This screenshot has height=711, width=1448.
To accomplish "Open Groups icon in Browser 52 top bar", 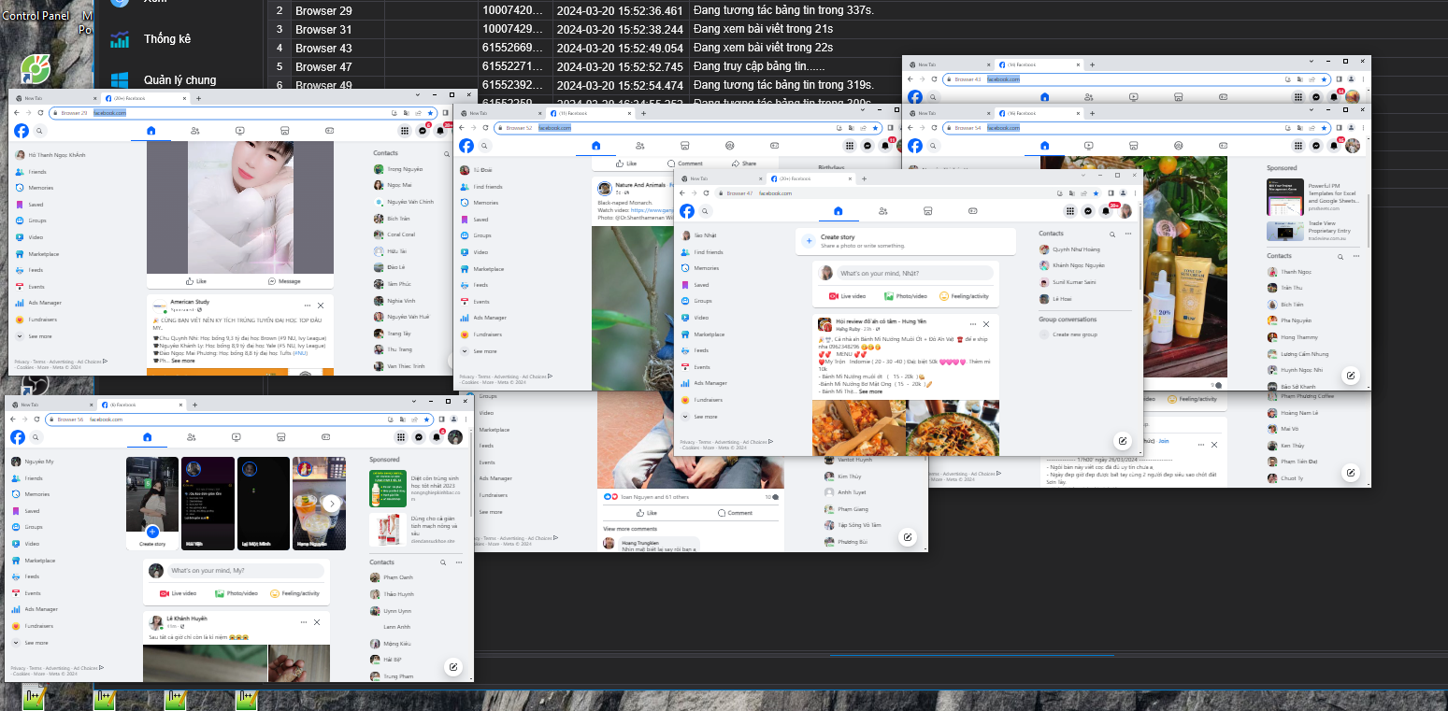I will tap(729, 146).
